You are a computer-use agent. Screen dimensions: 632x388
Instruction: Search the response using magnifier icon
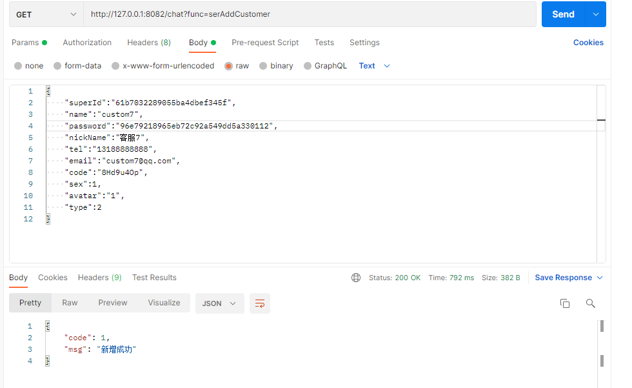pos(590,303)
